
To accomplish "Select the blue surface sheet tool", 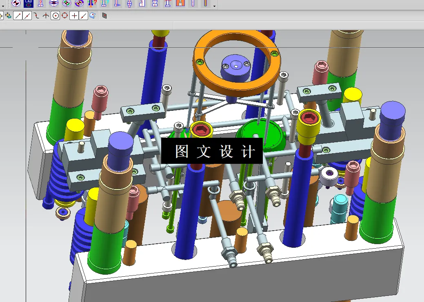I will point(92,15).
